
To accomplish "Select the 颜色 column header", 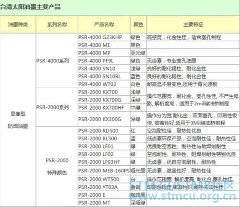I will click(x=138, y=24).
